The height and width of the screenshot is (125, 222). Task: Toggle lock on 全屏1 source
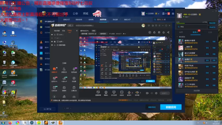pyautogui.click(x=55, y=41)
